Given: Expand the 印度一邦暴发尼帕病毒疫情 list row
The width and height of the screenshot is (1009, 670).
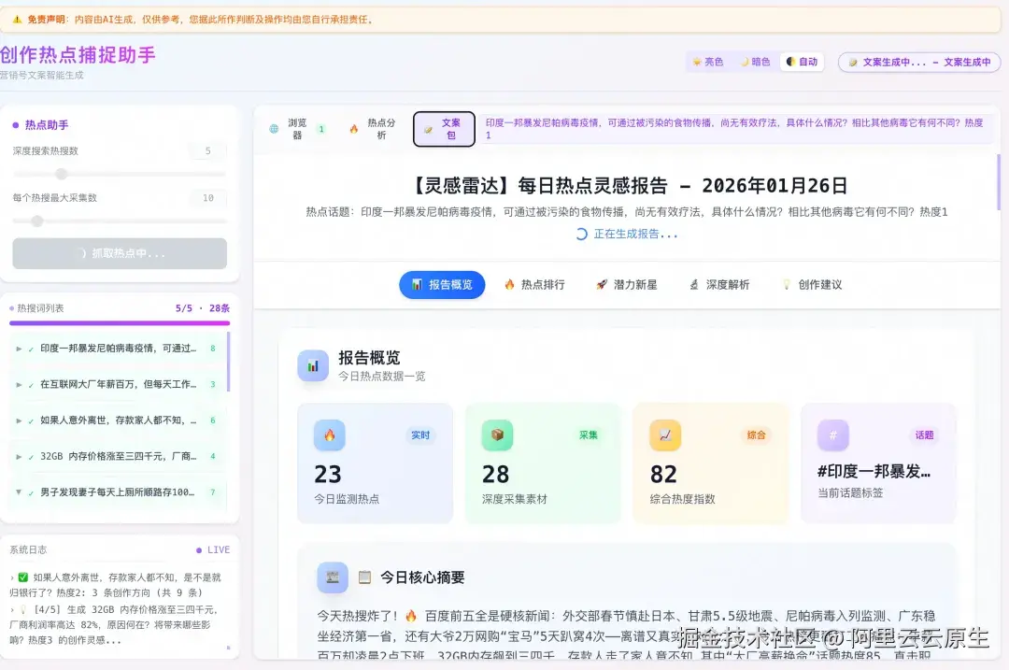Looking at the screenshot, I should (x=19, y=349).
